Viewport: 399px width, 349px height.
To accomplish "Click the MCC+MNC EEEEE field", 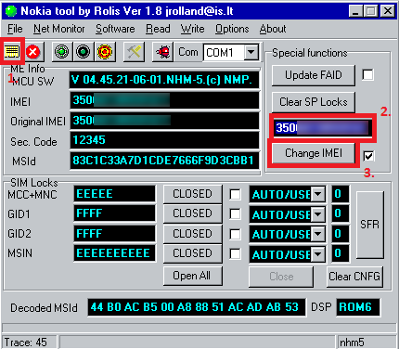I will pos(114,194).
